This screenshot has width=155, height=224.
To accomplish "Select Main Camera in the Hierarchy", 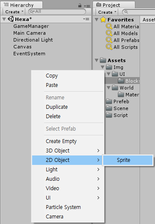I will click(x=30, y=33).
